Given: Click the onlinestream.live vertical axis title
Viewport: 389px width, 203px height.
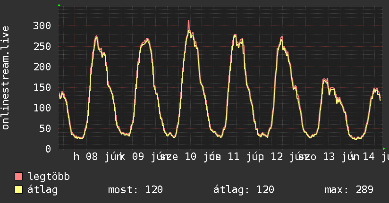Looking at the screenshot, I should (x=5, y=78).
